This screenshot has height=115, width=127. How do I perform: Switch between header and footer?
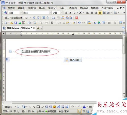[x=63, y=18]
